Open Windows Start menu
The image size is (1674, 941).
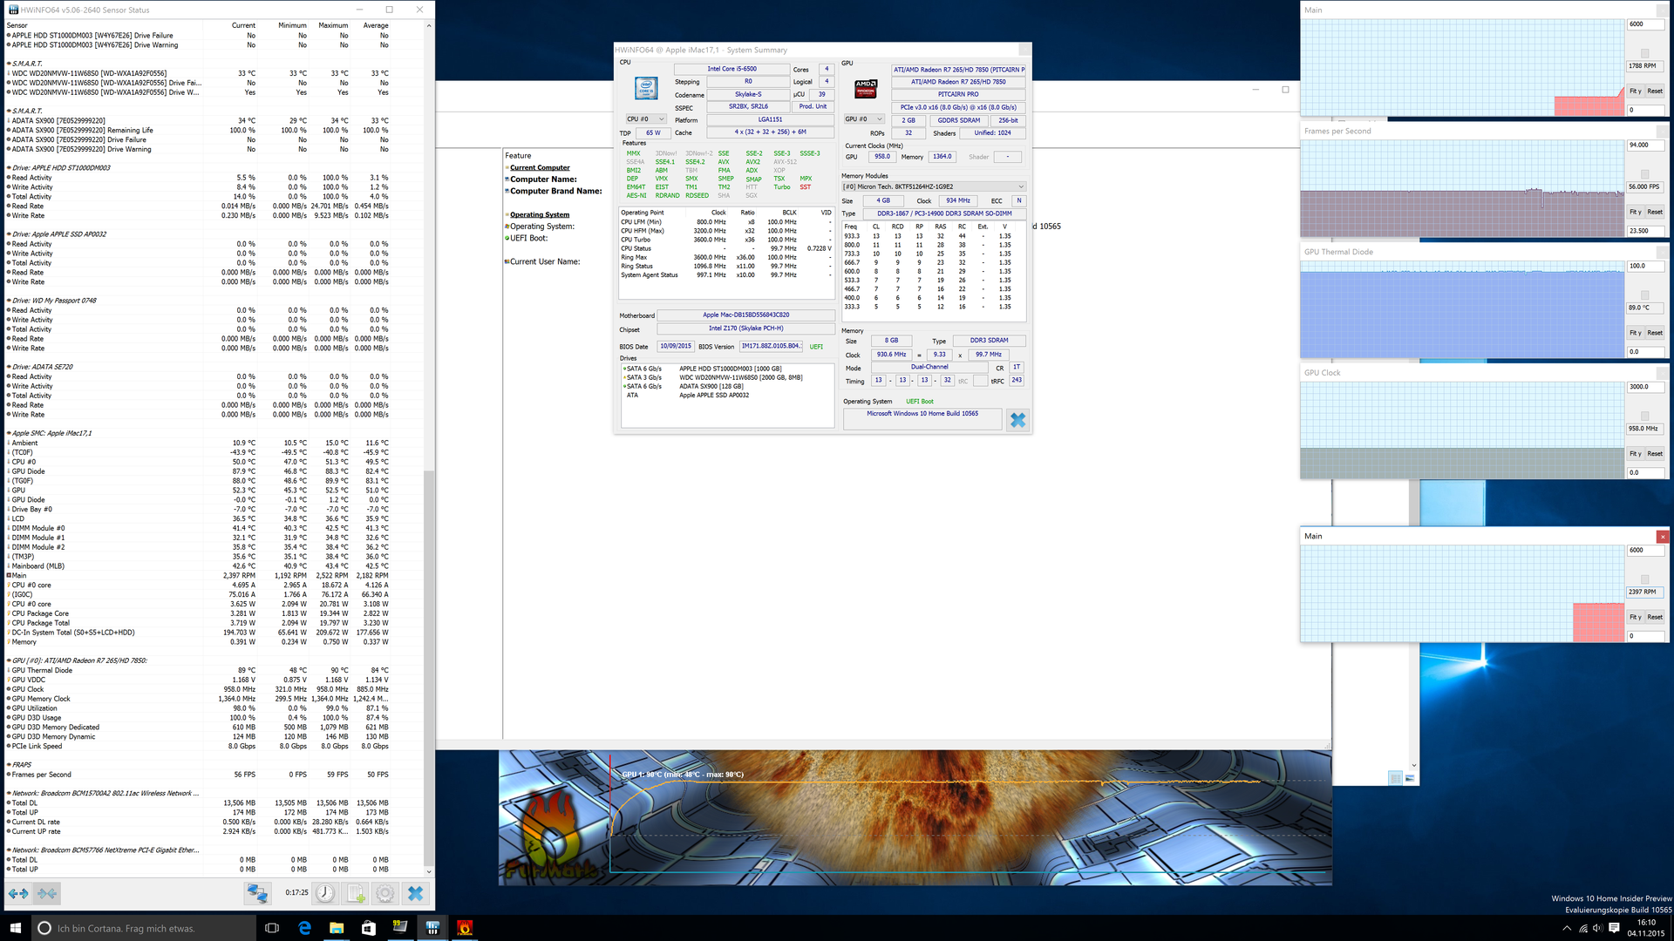pos(15,928)
